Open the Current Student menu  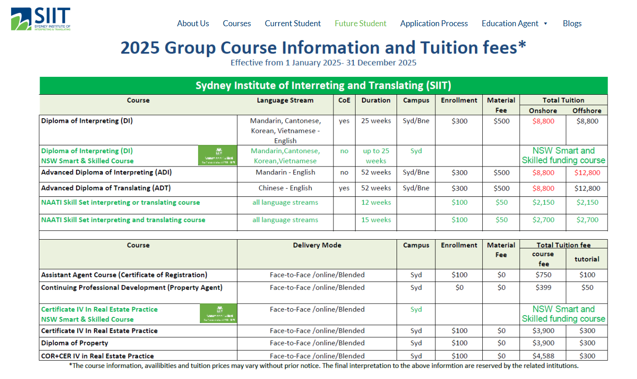pyautogui.click(x=292, y=23)
